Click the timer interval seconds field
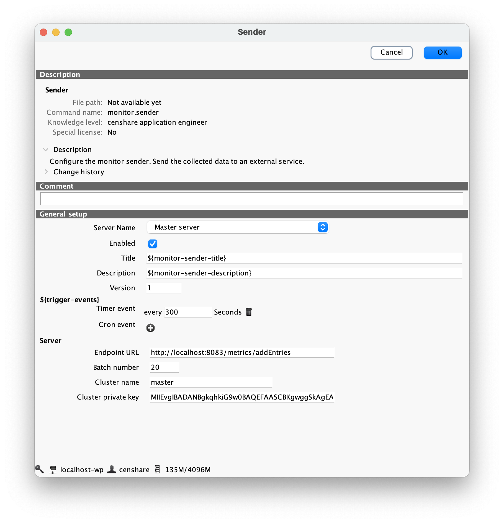This screenshot has height=523, width=504. [x=187, y=312]
